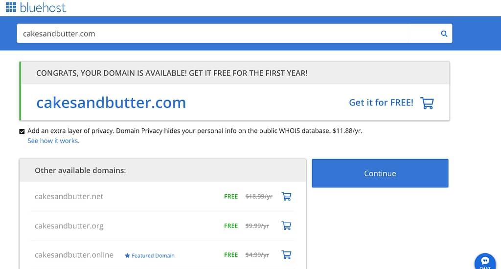
Task: Click the Featured Domain star icon
Action: click(x=127, y=256)
